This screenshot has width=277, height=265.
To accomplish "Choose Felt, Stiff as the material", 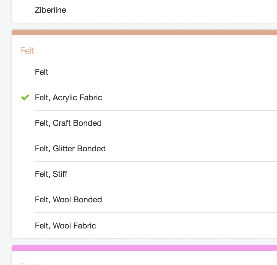I will (156, 174).
